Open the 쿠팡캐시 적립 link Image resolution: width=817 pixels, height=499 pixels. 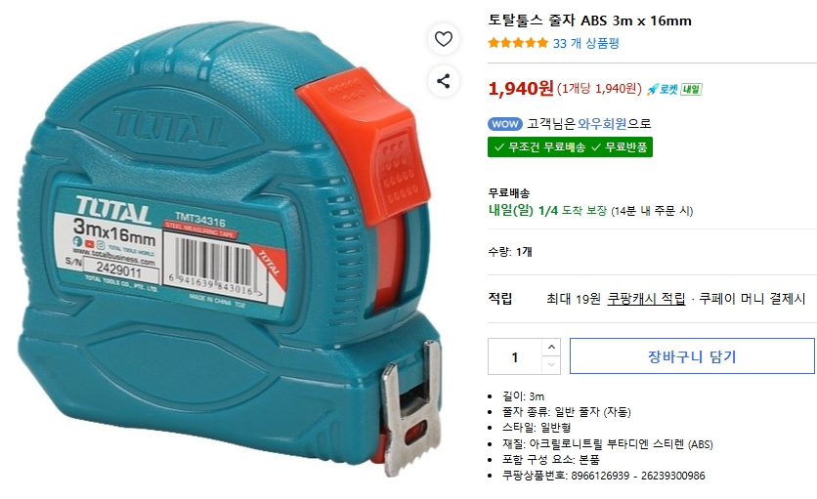646,299
